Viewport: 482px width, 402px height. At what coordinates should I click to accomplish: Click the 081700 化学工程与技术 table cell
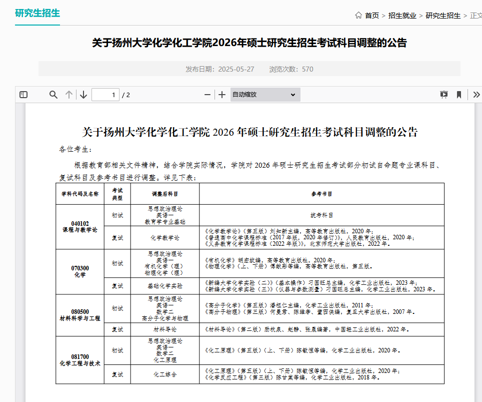(80, 360)
